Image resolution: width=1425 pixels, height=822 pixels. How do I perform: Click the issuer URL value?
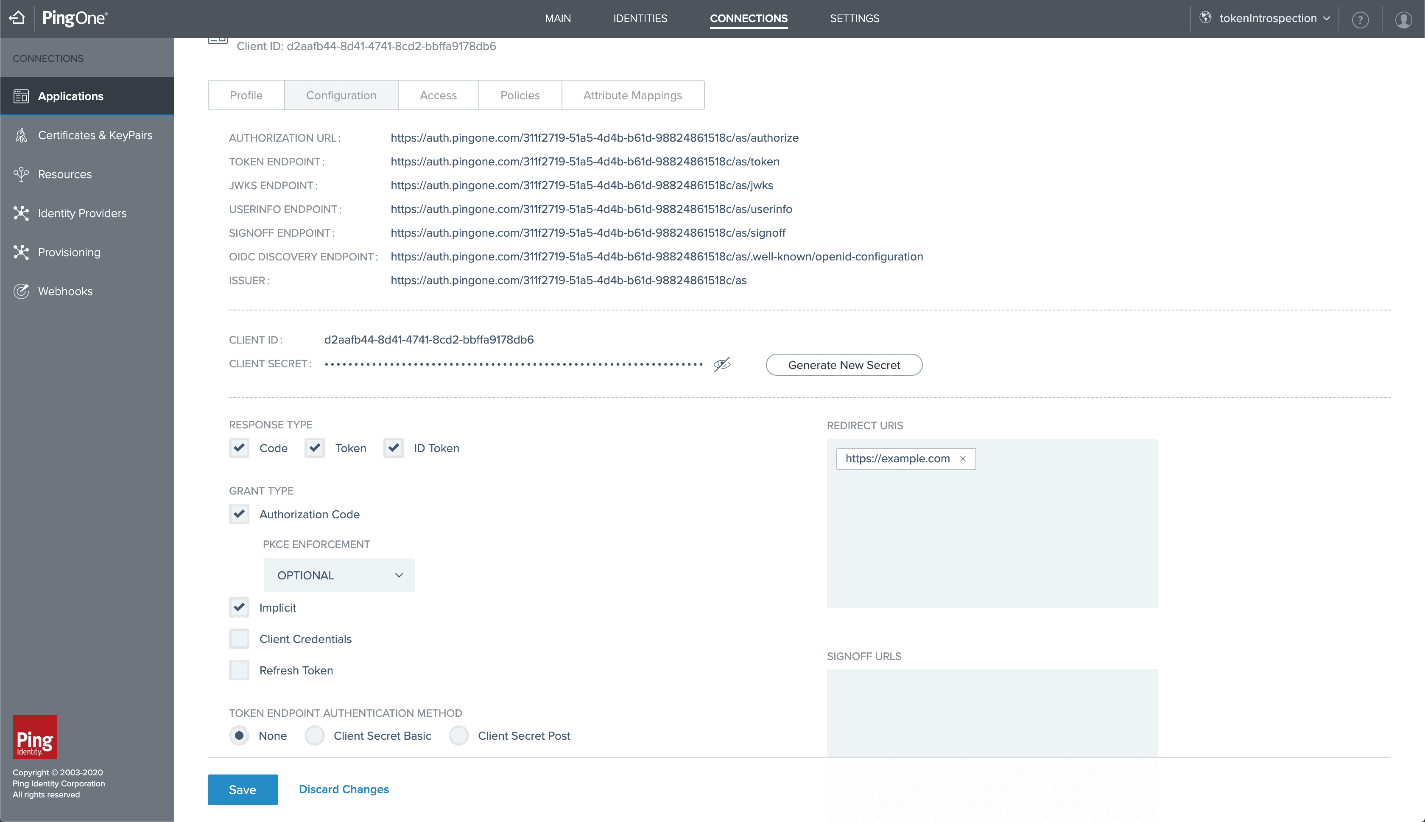point(568,280)
